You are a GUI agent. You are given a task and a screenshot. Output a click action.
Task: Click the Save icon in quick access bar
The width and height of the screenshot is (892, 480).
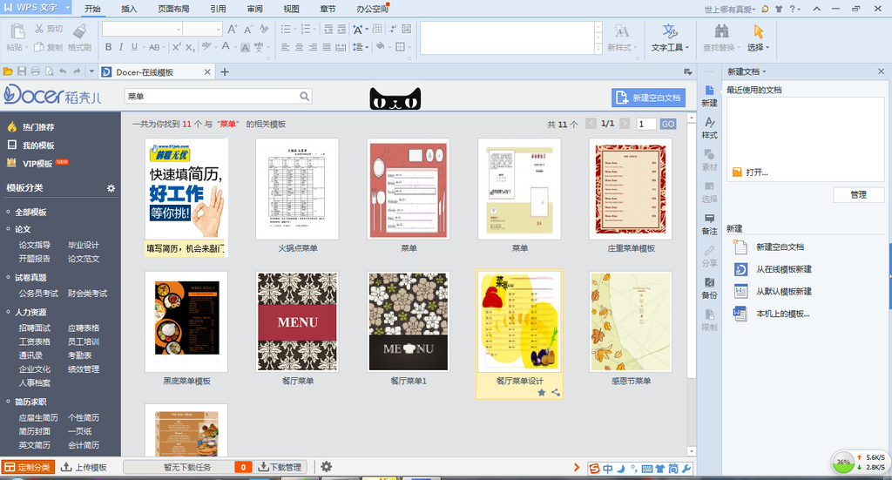pos(22,71)
